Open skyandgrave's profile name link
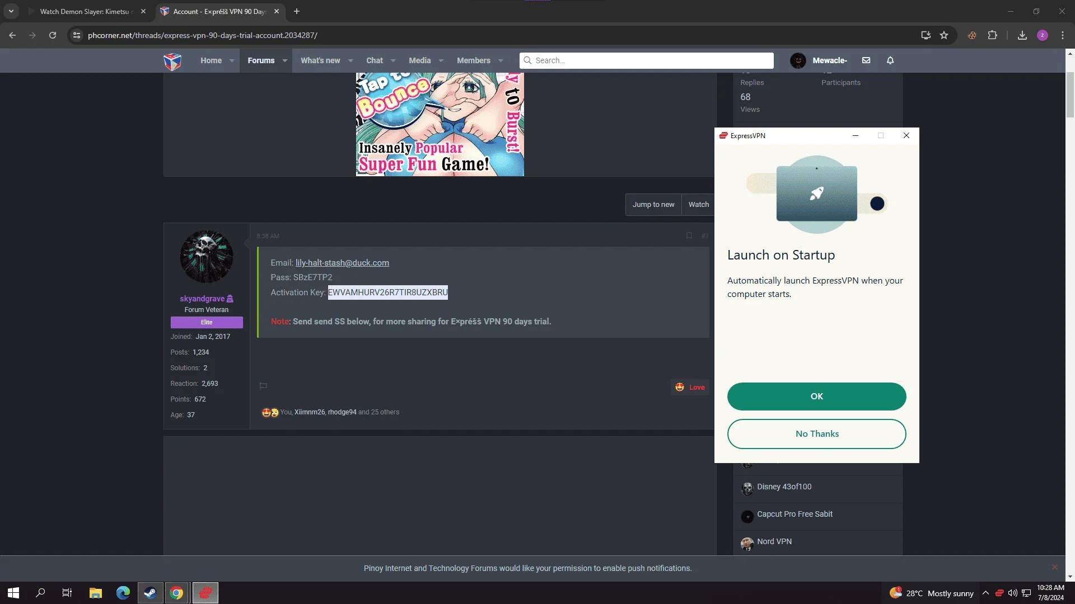Viewport: 1075px width, 604px height. click(x=202, y=299)
